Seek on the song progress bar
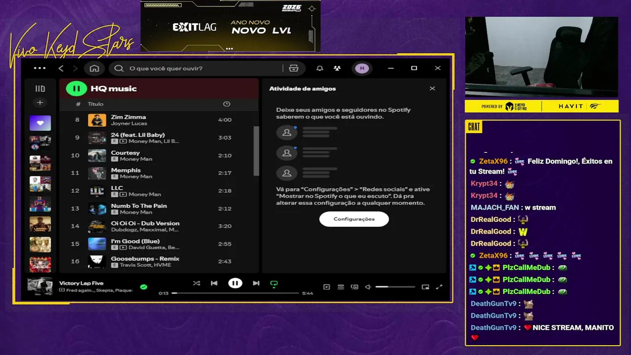The width and height of the screenshot is (631, 355). click(x=235, y=293)
